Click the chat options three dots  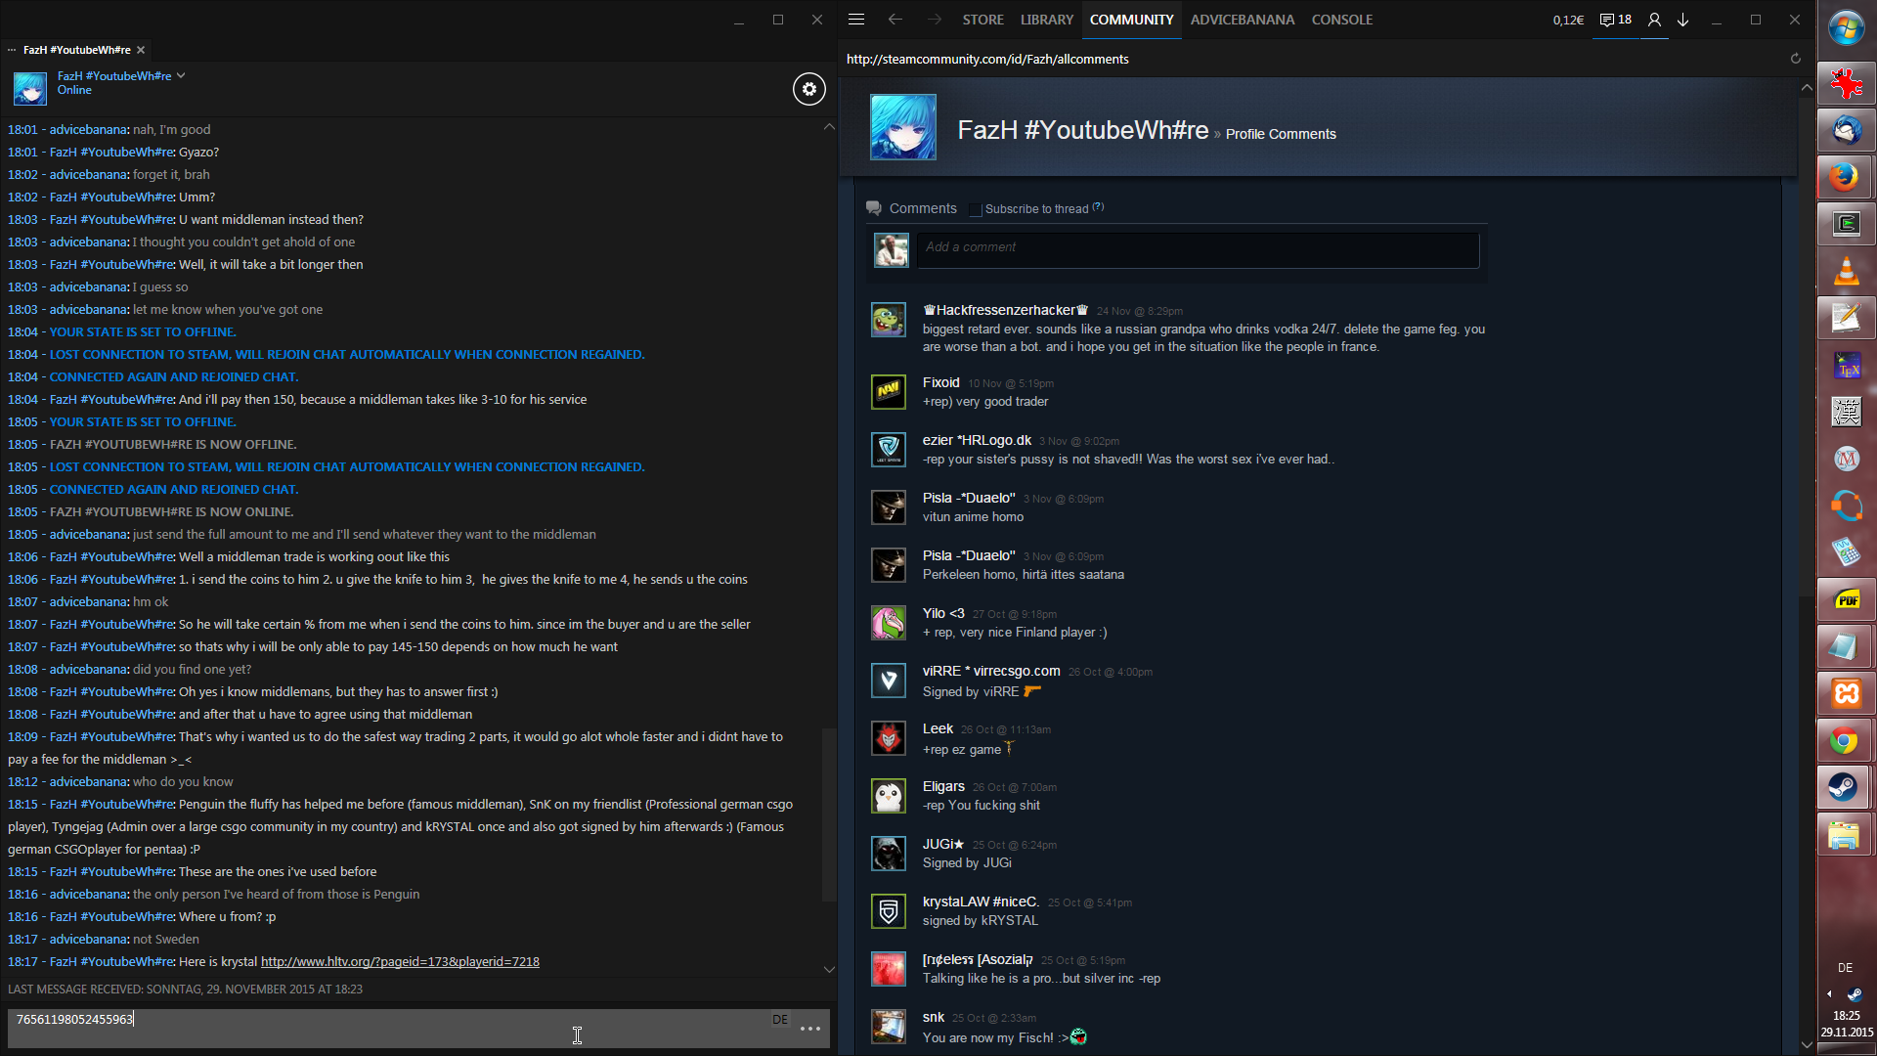810,1029
